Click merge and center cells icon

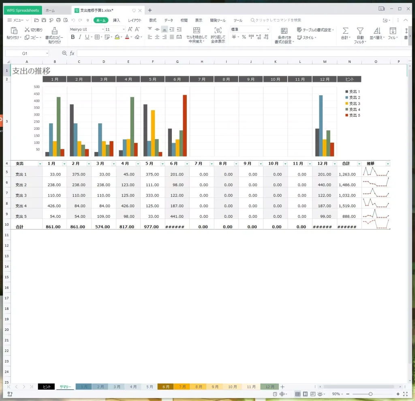coord(197,30)
